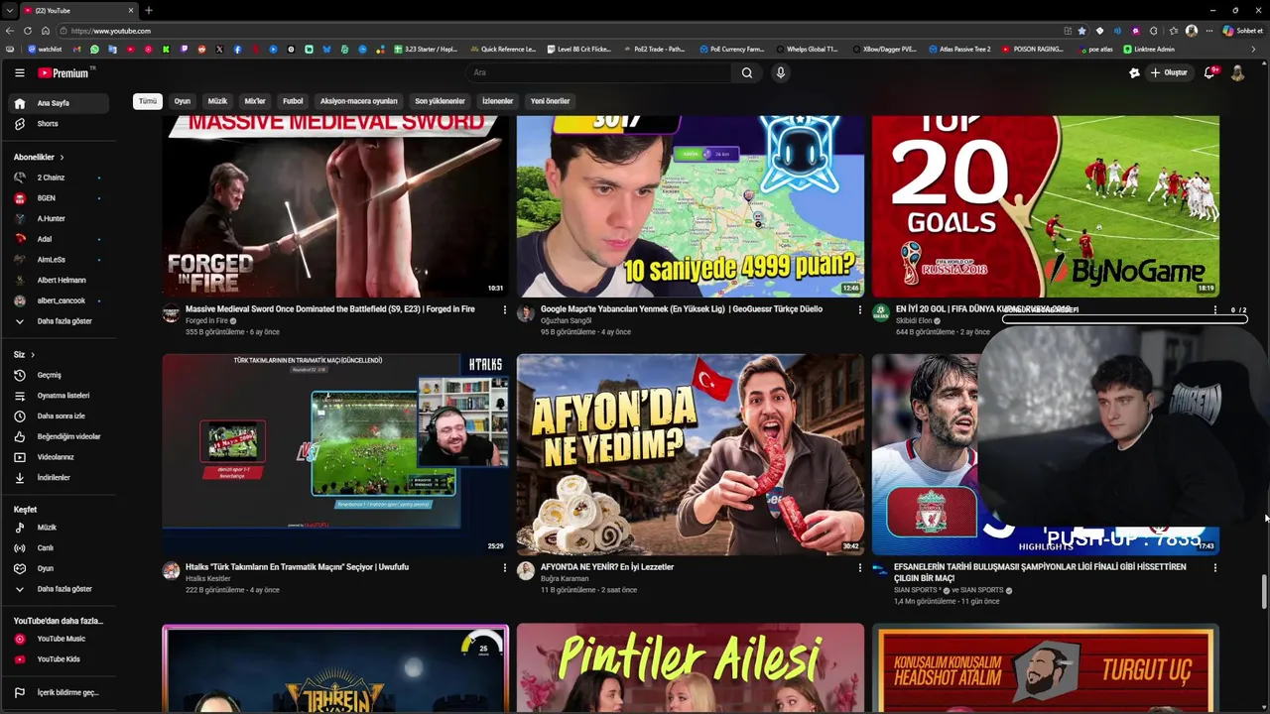This screenshot has height=714, width=1270.
Task: Open the 2 Chainz subscription
Action: tap(59, 178)
